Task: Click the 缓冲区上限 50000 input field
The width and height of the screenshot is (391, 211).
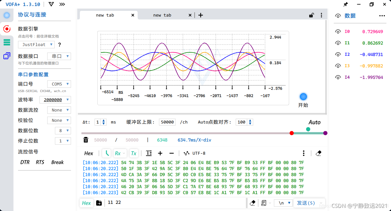Action: coord(167,122)
